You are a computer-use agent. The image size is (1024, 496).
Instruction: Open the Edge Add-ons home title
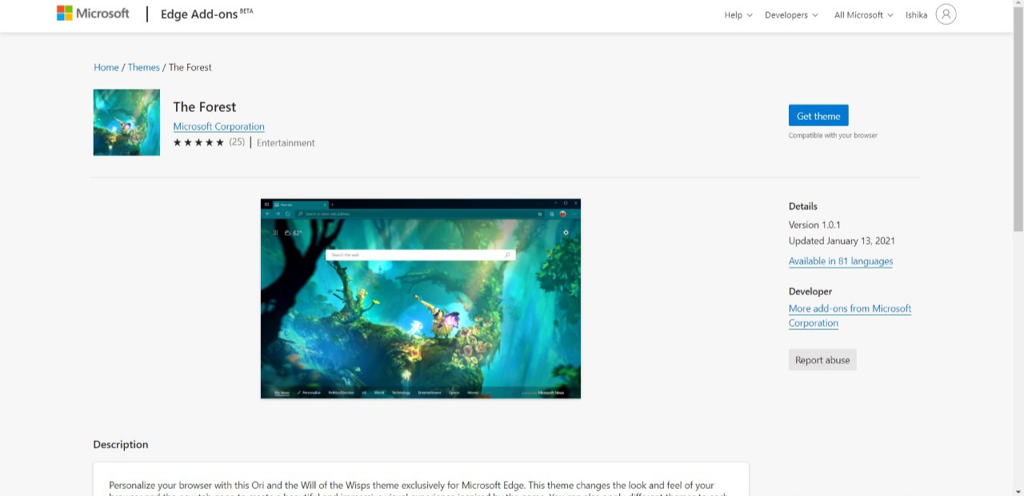click(x=206, y=14)
